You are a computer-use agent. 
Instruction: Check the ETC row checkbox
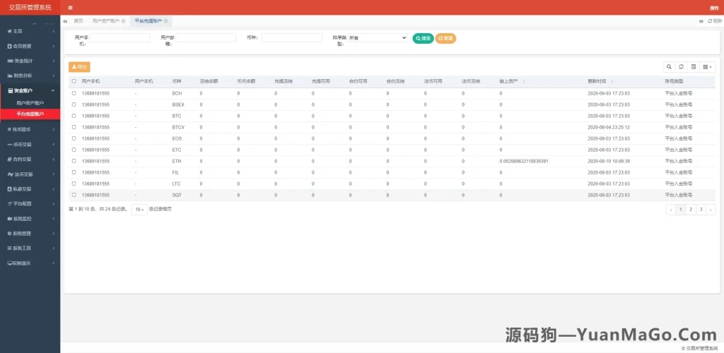pos(74,150)
